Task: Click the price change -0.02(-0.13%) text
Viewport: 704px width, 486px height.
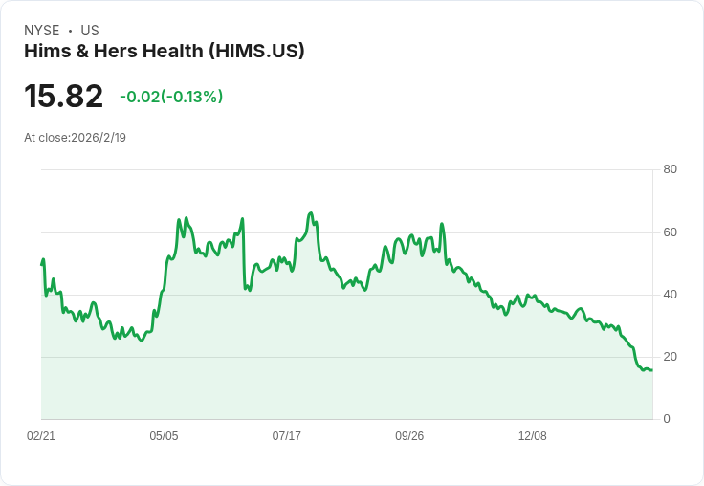Action: pos(171,97)
